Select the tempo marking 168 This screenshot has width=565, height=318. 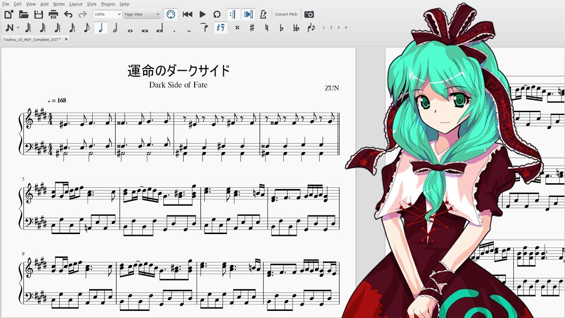click(57, 100)
